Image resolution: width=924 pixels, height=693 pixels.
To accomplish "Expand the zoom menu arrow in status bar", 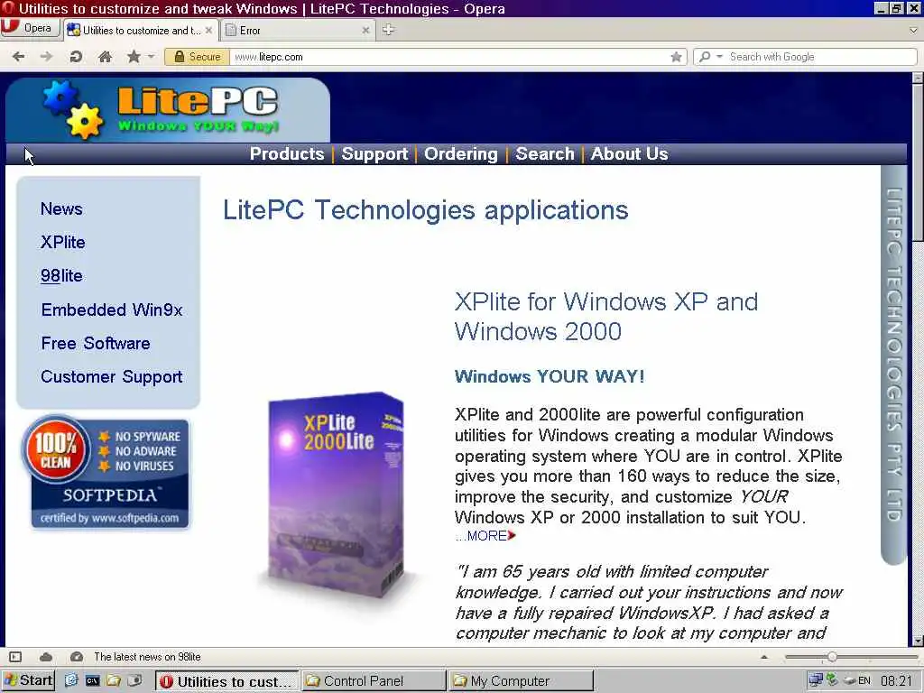I will coord(764,657).
